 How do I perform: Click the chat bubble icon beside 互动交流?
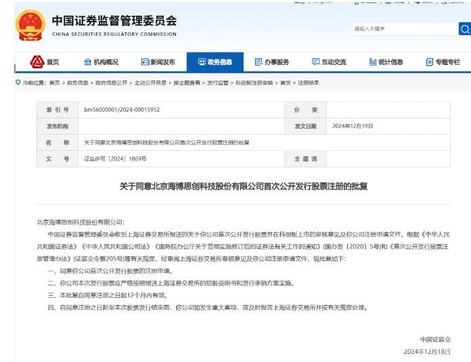[316, 62]
